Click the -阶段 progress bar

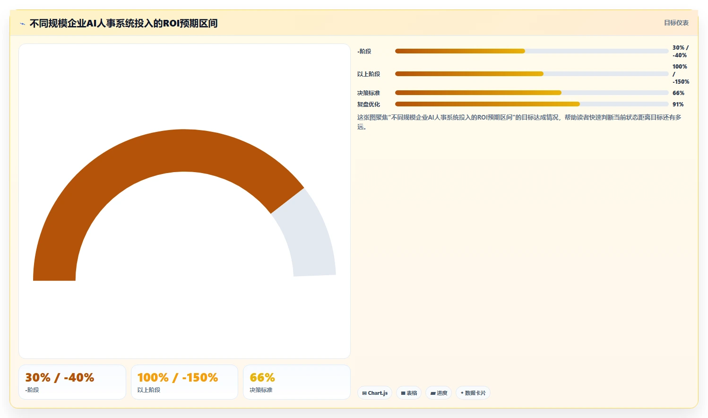(x=532, y=51)
